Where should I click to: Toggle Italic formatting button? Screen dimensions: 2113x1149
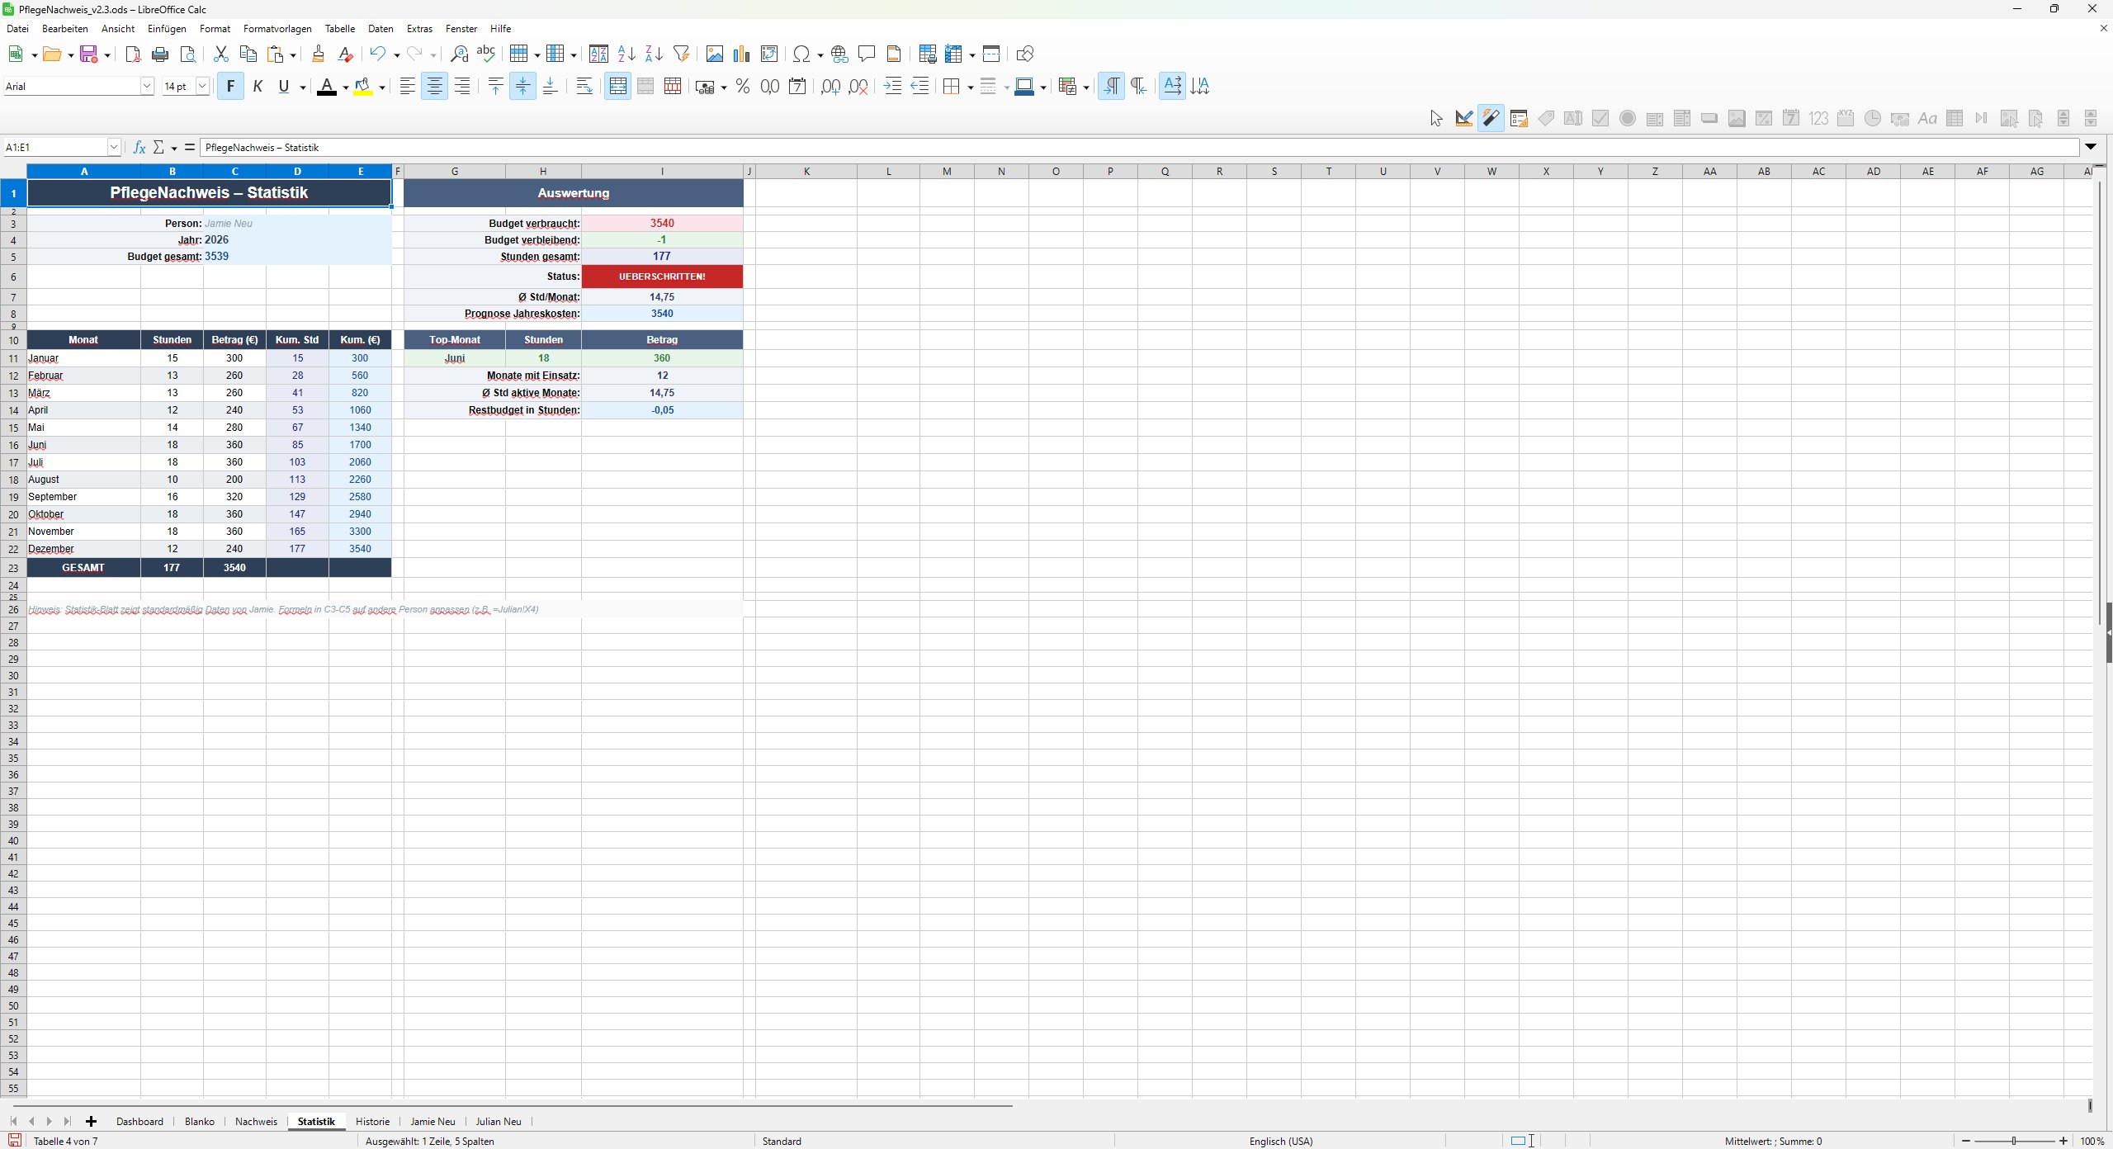point(258,87)
